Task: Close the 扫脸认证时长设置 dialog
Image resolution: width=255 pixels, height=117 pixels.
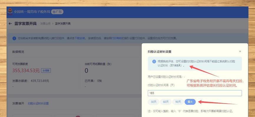Action: [x=240, y=51]
